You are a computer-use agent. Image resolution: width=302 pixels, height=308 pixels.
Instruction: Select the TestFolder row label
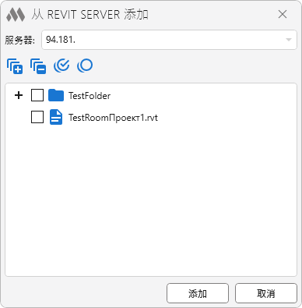90,96
